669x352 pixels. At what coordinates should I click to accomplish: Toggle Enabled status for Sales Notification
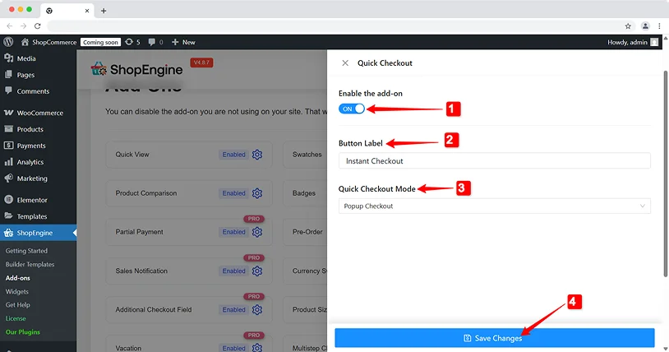pyautogui.click(x=233, y=271)
